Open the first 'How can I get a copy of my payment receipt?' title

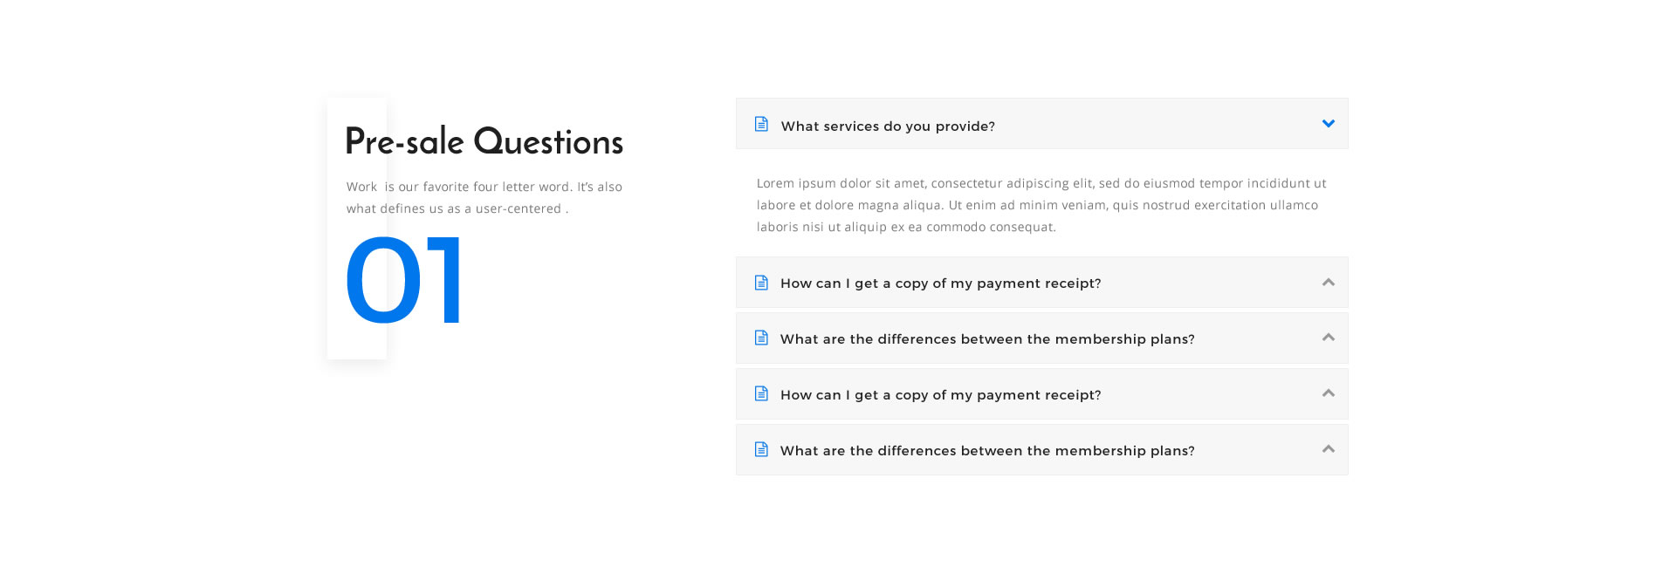(941, 283)
